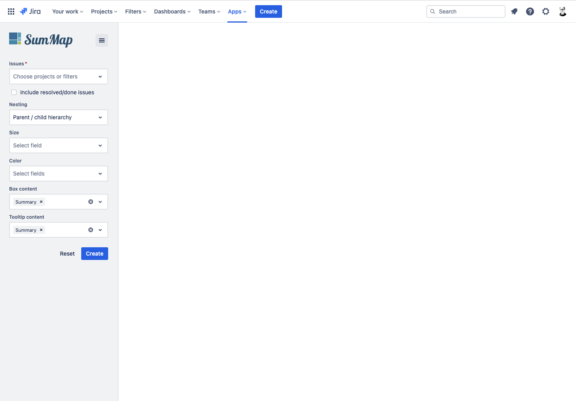Enable Include resolved/done issues checkbox
Viewport: 576px width, 401px height.
tap(14, 92)
